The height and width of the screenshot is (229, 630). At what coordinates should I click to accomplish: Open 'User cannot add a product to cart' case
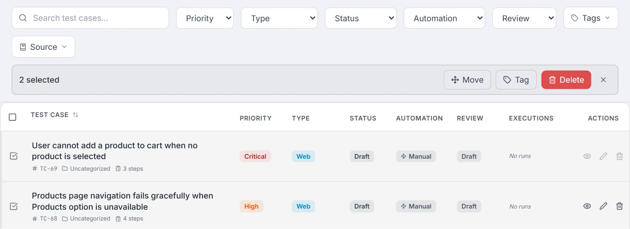click(115, 151)
